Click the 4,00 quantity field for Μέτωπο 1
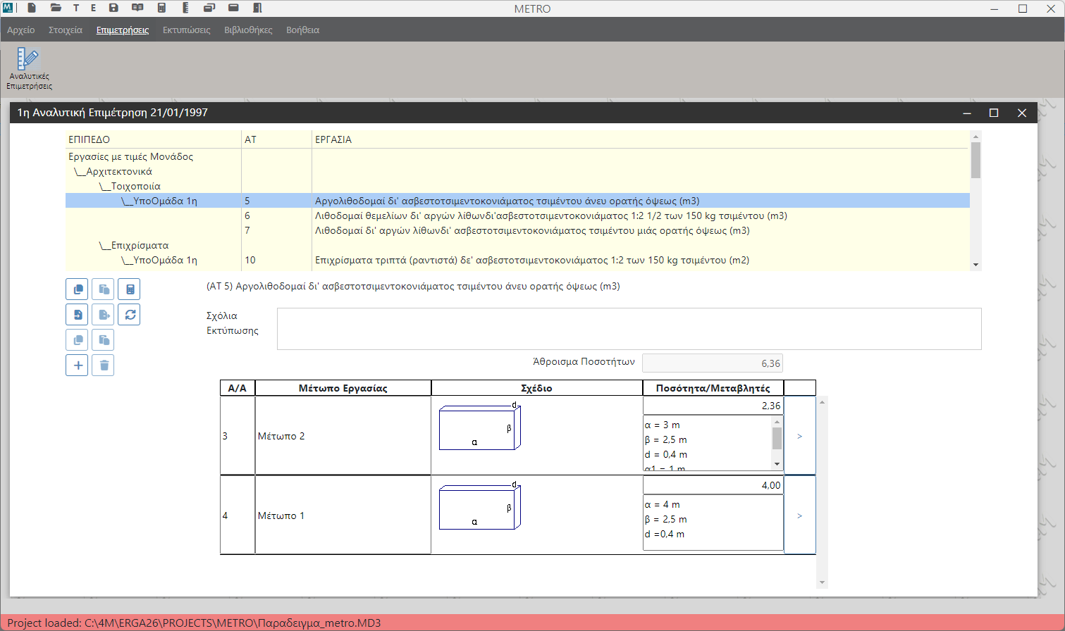Screen dimensions: 1065x631 [x=713, y=486]
